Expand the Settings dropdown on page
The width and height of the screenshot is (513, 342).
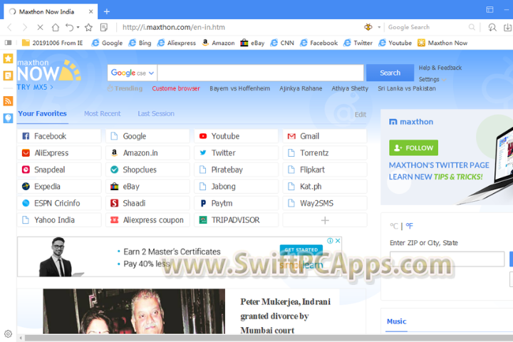click(x=432, y=79)
